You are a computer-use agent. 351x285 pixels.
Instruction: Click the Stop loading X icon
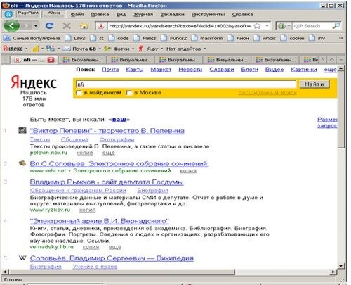point(67,25)
